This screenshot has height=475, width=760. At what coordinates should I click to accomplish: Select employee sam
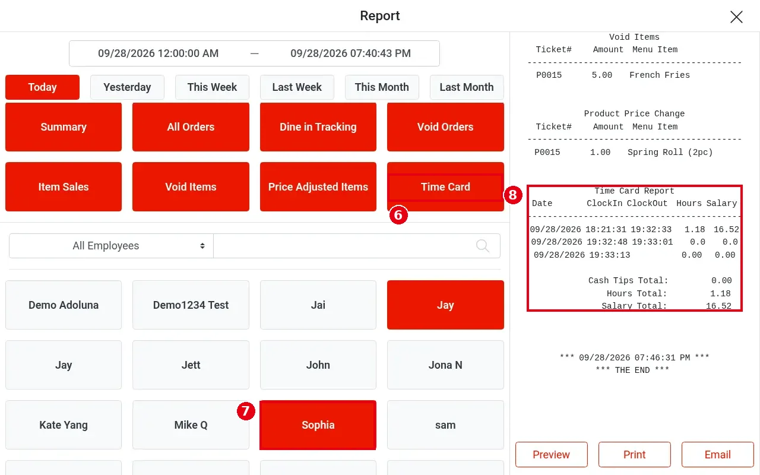coord(445,425)
